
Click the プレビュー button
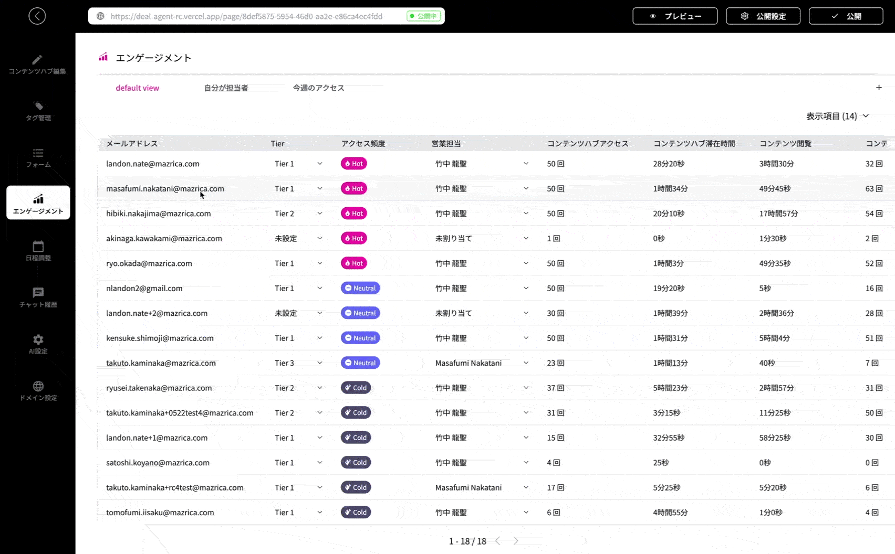click(x=674, y=16)
